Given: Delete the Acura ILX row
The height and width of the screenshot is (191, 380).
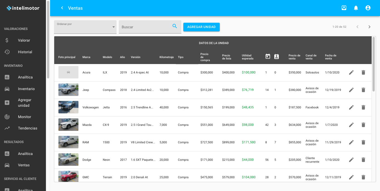Looking at the screenshot, I should pos(363,72).
